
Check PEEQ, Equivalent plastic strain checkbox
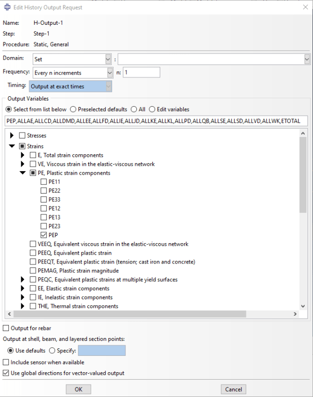click(33, 253)
